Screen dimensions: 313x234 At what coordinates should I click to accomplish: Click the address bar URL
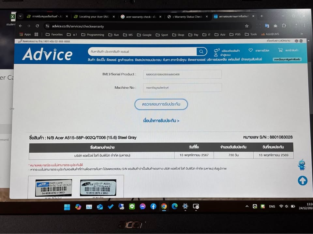coord(78,26)
